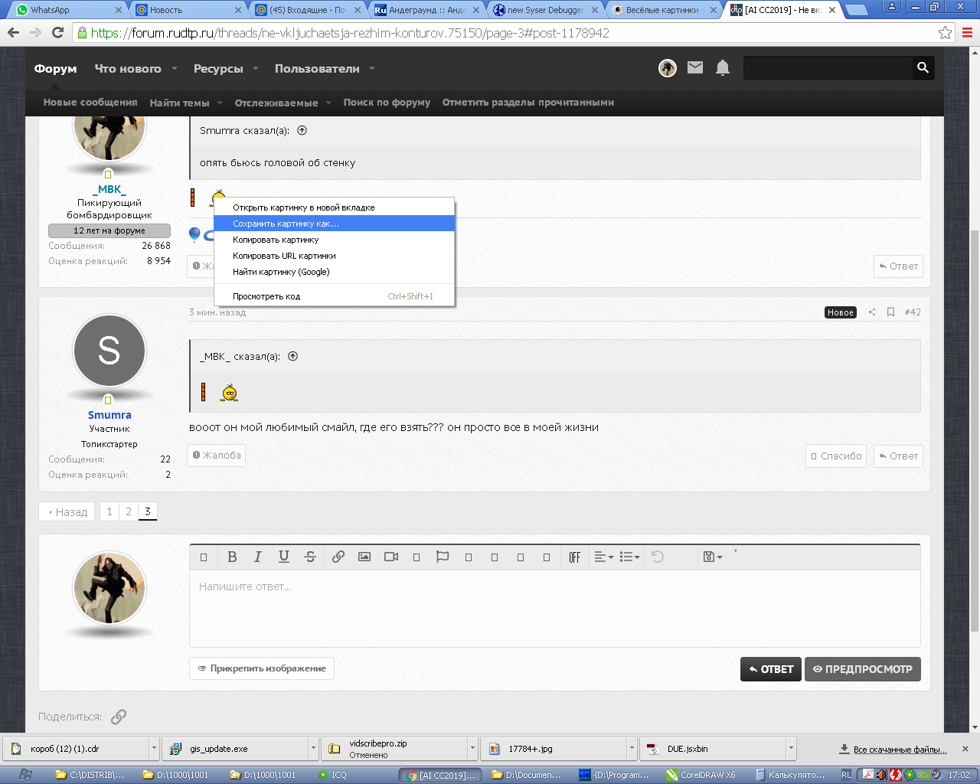Focus the forum search field
Viewport: 980px width, 784px height.
pos(828,68)
